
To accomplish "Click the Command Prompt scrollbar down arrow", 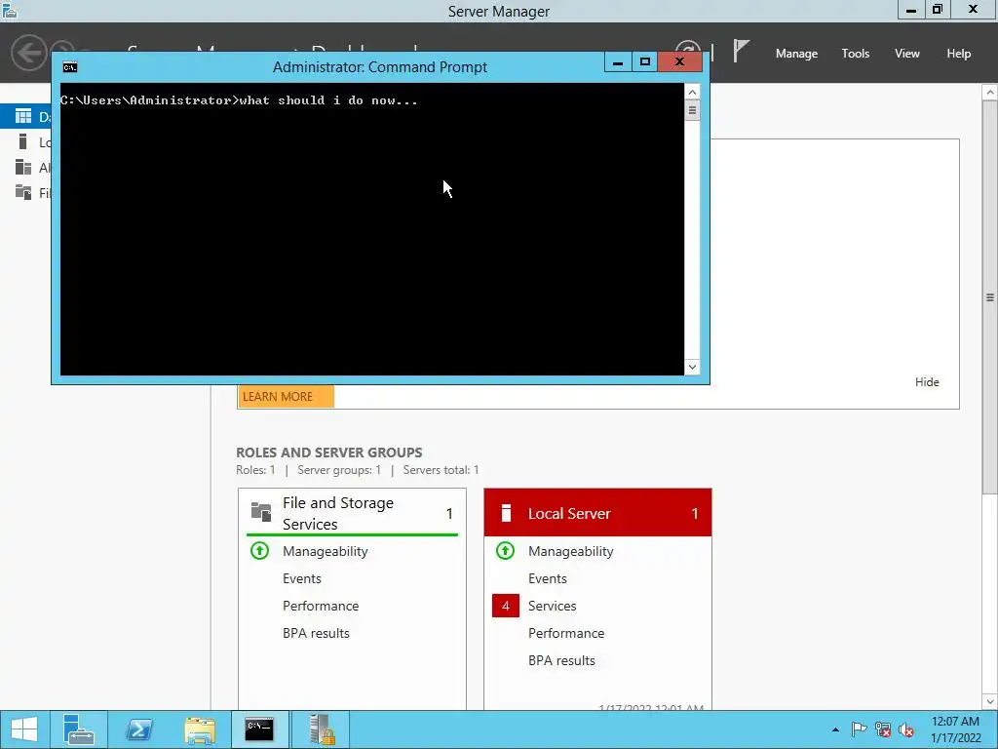I will pos(692,367).
